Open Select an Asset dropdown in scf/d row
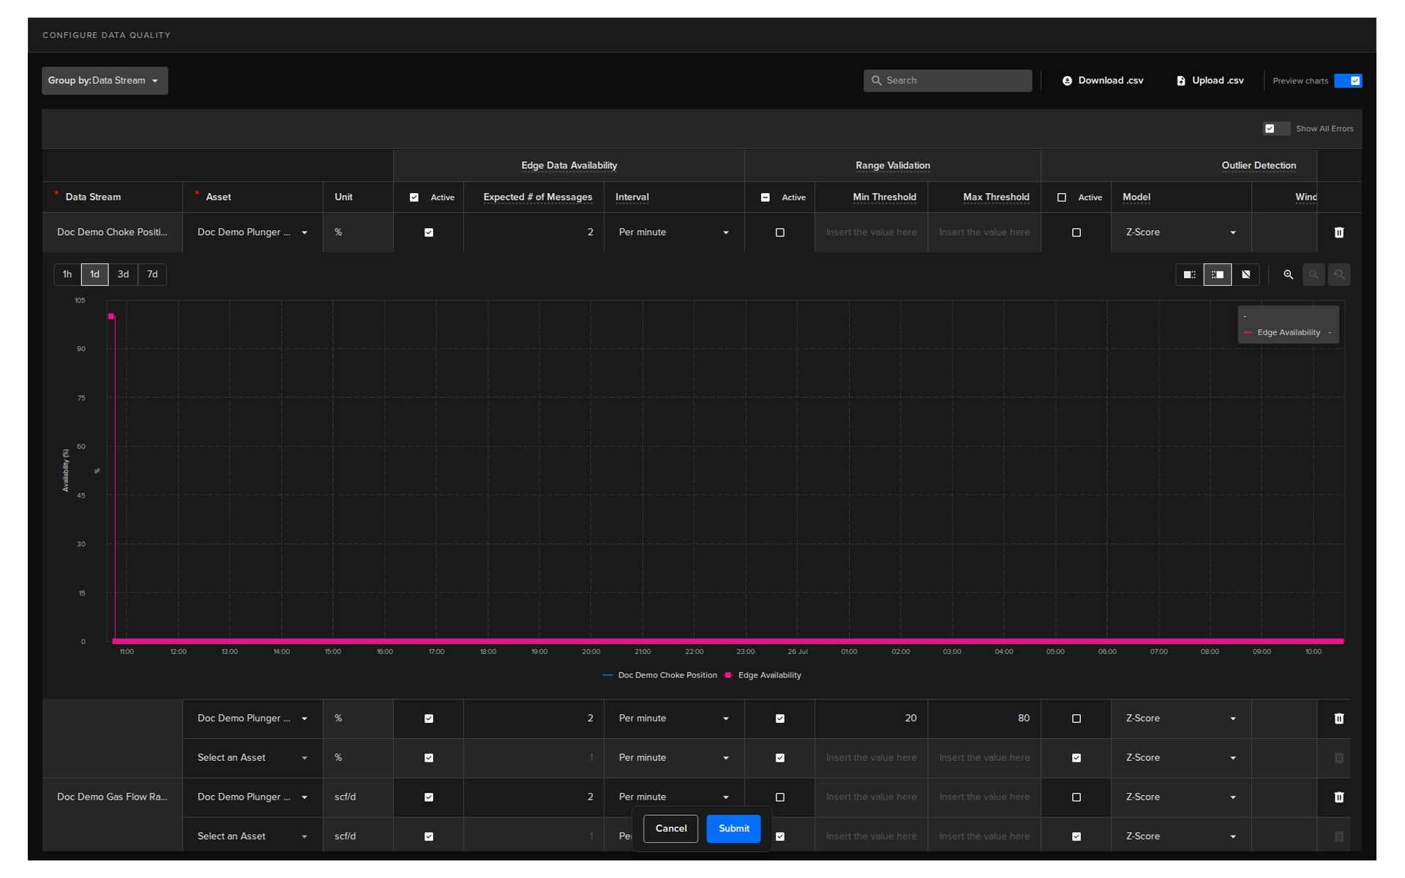Image resolution: width=1405 pixels, height=878 pixels. [x=252, y=836]
